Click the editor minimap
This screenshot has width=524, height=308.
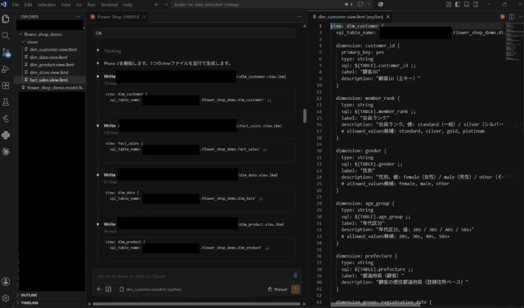coord(514,42)
